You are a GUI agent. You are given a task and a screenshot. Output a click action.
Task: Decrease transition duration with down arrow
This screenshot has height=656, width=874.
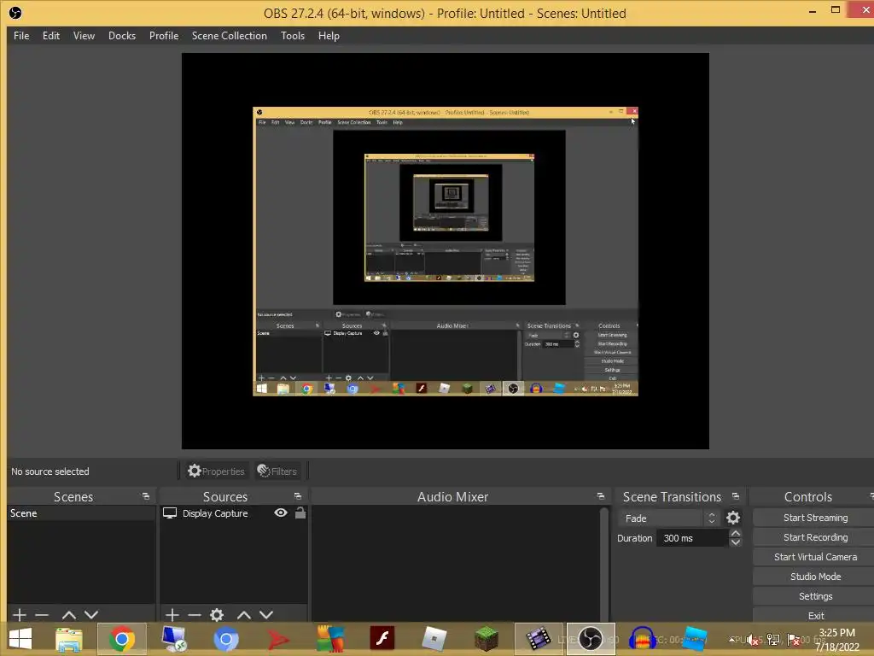[736, 542]
